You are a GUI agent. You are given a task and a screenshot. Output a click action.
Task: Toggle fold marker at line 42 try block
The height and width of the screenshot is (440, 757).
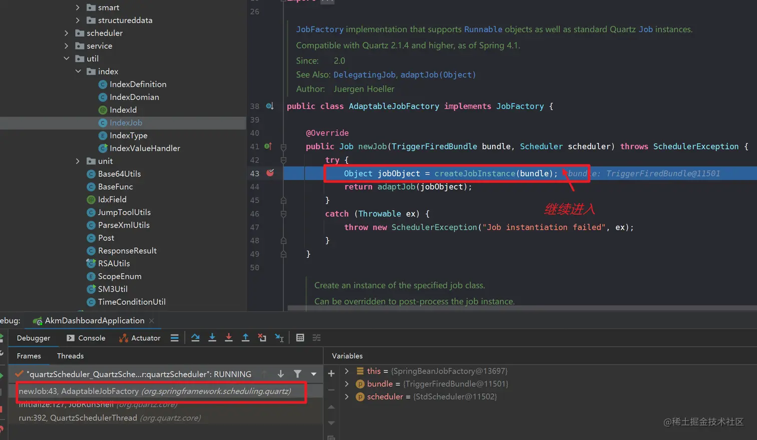283,160
